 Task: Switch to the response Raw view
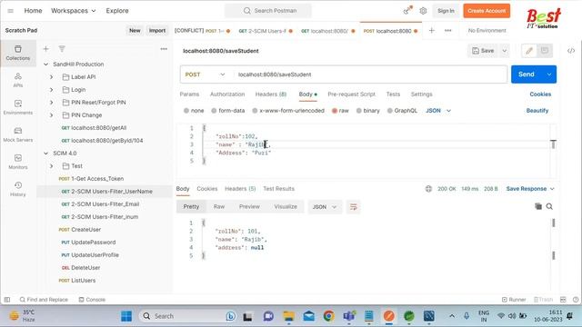219,206
